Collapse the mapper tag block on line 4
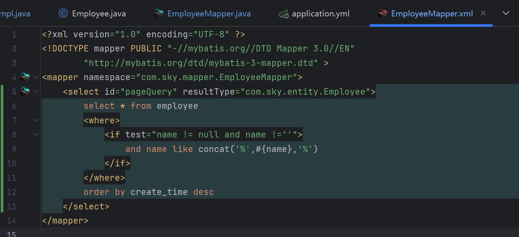This screenshot has height=237, width=519. coord(36,77)
